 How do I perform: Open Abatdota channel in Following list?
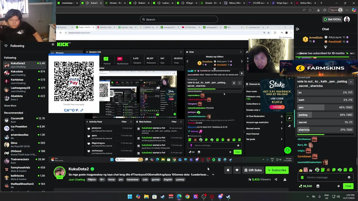click(25, 98)
